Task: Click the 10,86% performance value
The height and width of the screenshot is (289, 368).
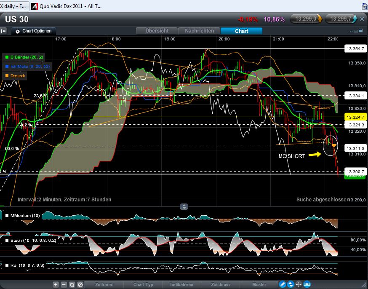Action: pyautogui.click(x=274, y=19)
